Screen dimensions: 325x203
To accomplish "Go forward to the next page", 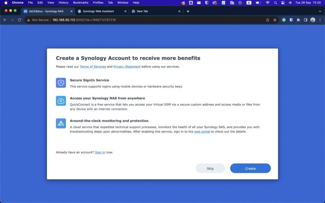I will (x=12, y=20).
